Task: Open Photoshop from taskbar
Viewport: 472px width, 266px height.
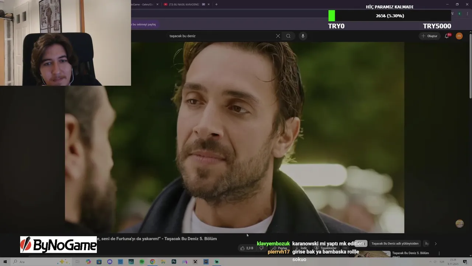Action: click(x=174, y=262)
